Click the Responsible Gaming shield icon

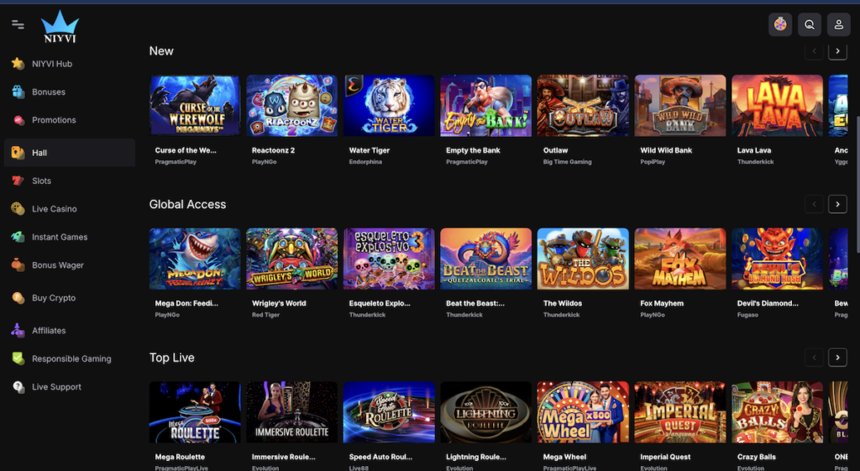[18, 358]
